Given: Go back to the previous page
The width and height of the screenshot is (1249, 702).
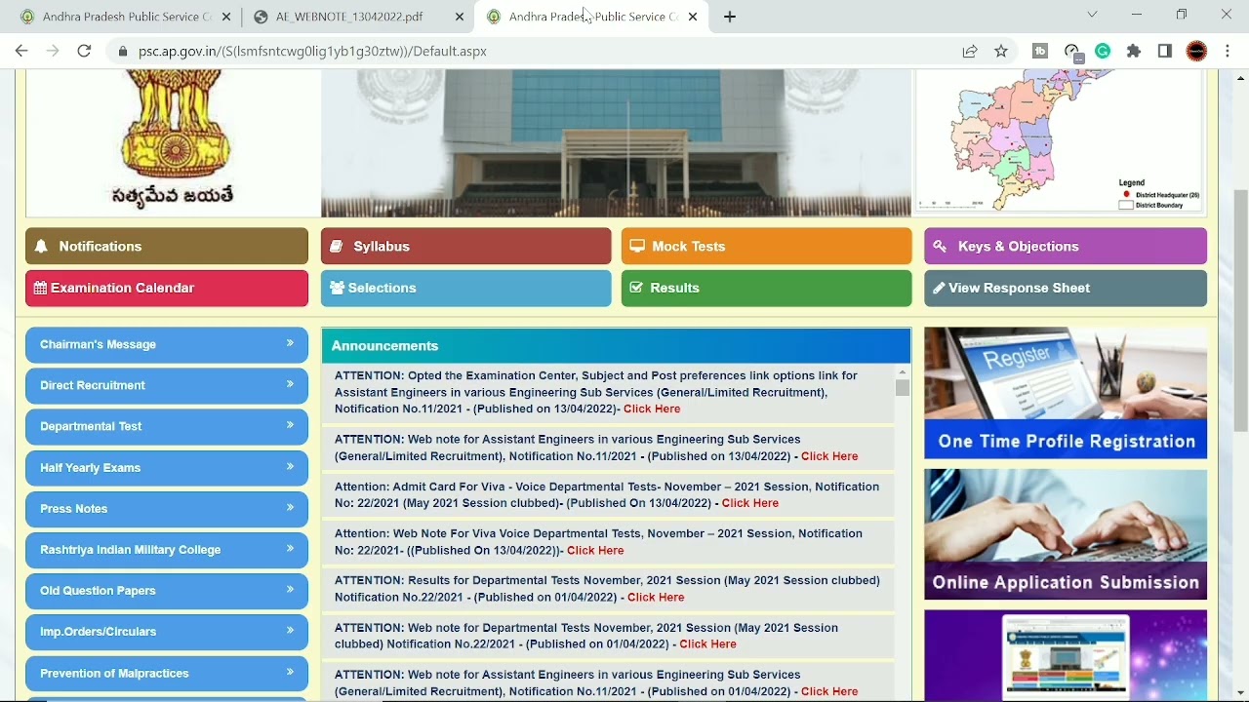Looking at the screenshot, I should pos(21,51).
